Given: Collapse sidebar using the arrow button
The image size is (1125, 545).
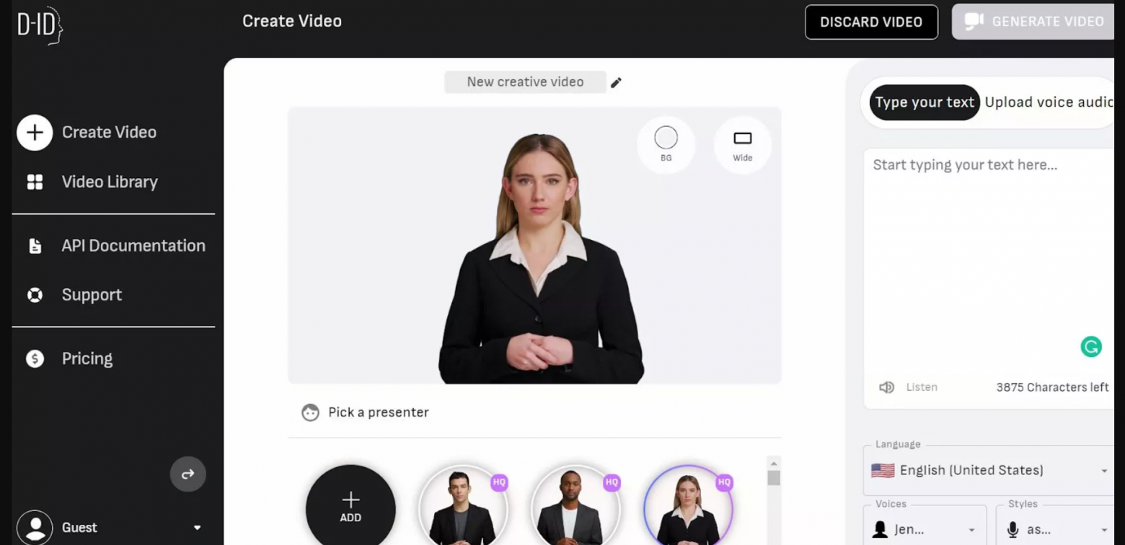Looking at the screenshot, I should [x=187, y=474].
